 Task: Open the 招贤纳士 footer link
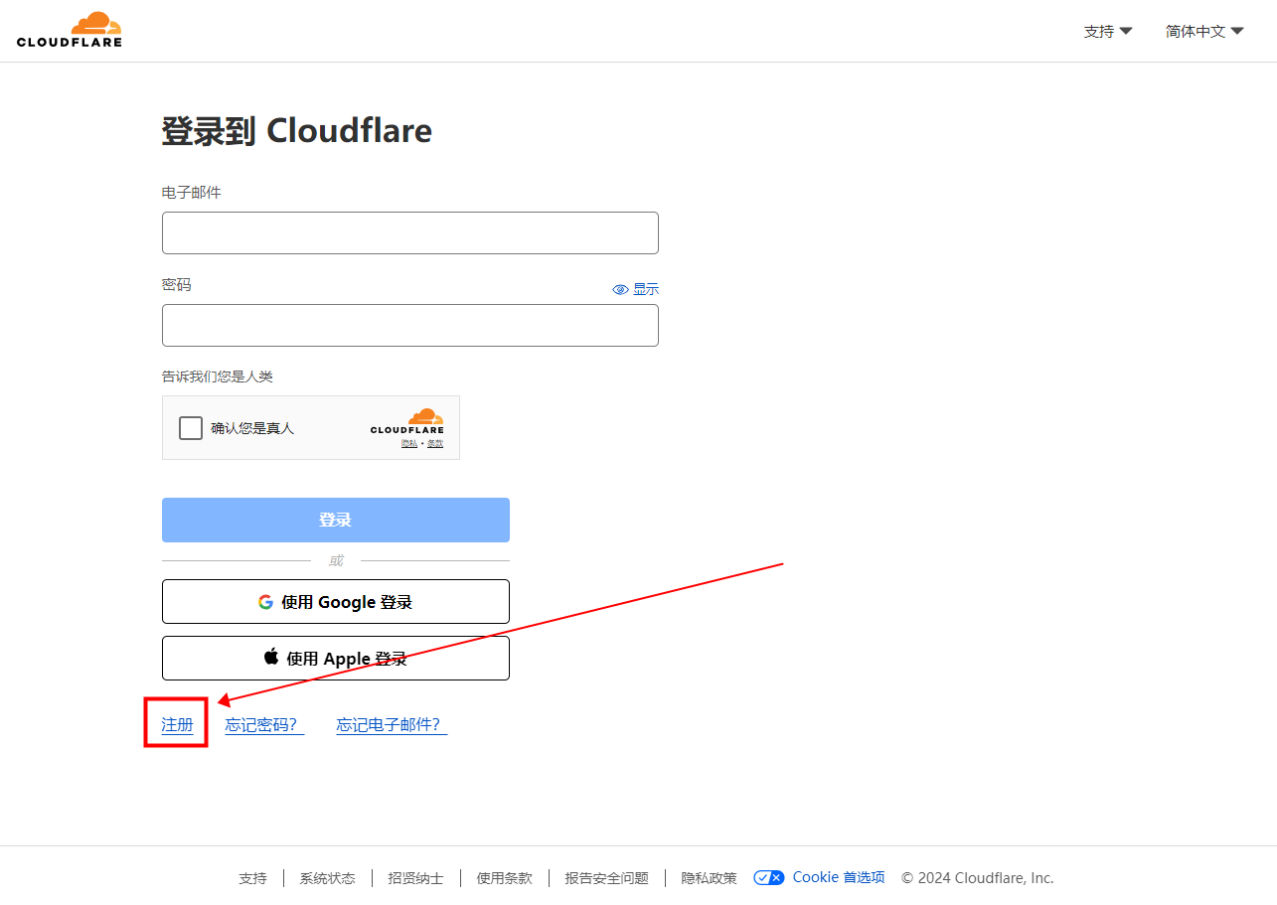tap(415, 878)
